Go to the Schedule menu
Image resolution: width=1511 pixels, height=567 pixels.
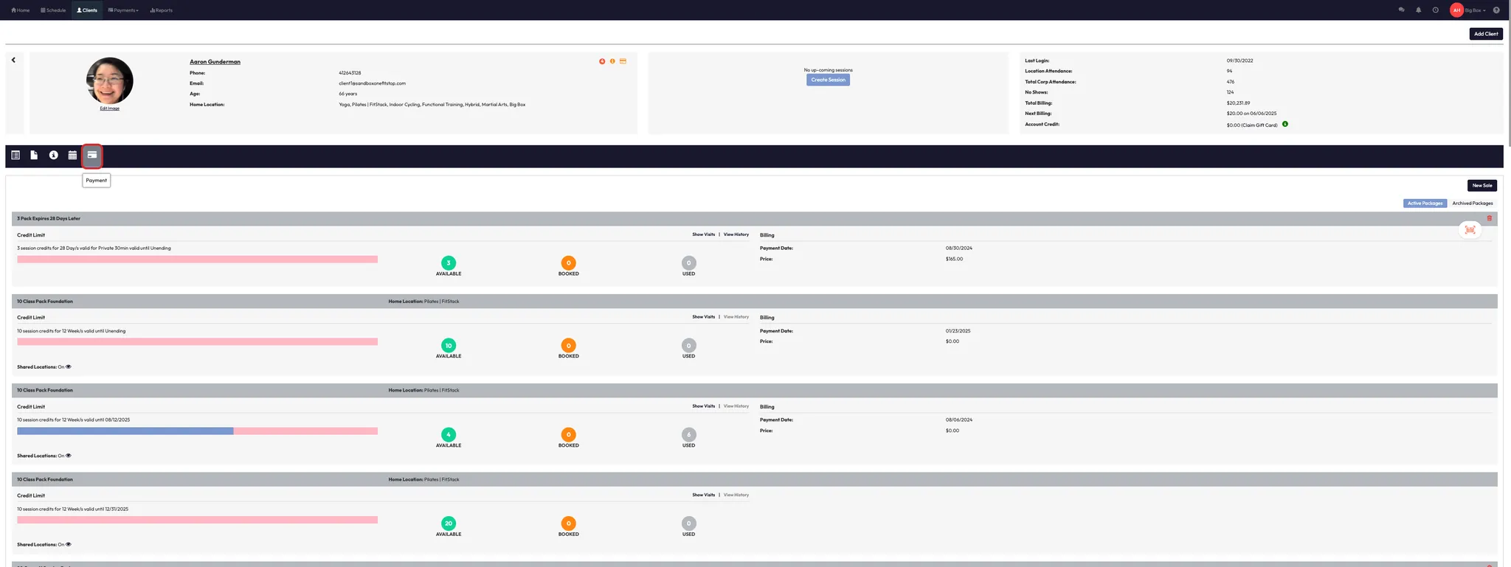coord(53,10)
